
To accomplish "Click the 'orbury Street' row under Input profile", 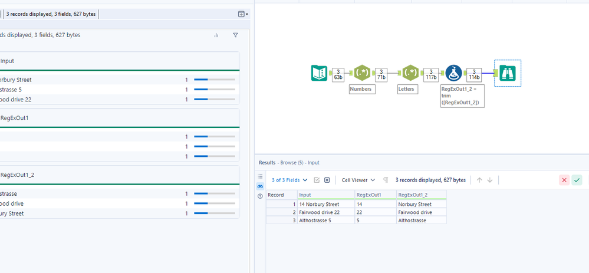I will coord(120,80).
